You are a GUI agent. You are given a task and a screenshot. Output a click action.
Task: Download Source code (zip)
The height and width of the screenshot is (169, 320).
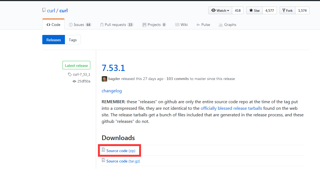(121, 151)
